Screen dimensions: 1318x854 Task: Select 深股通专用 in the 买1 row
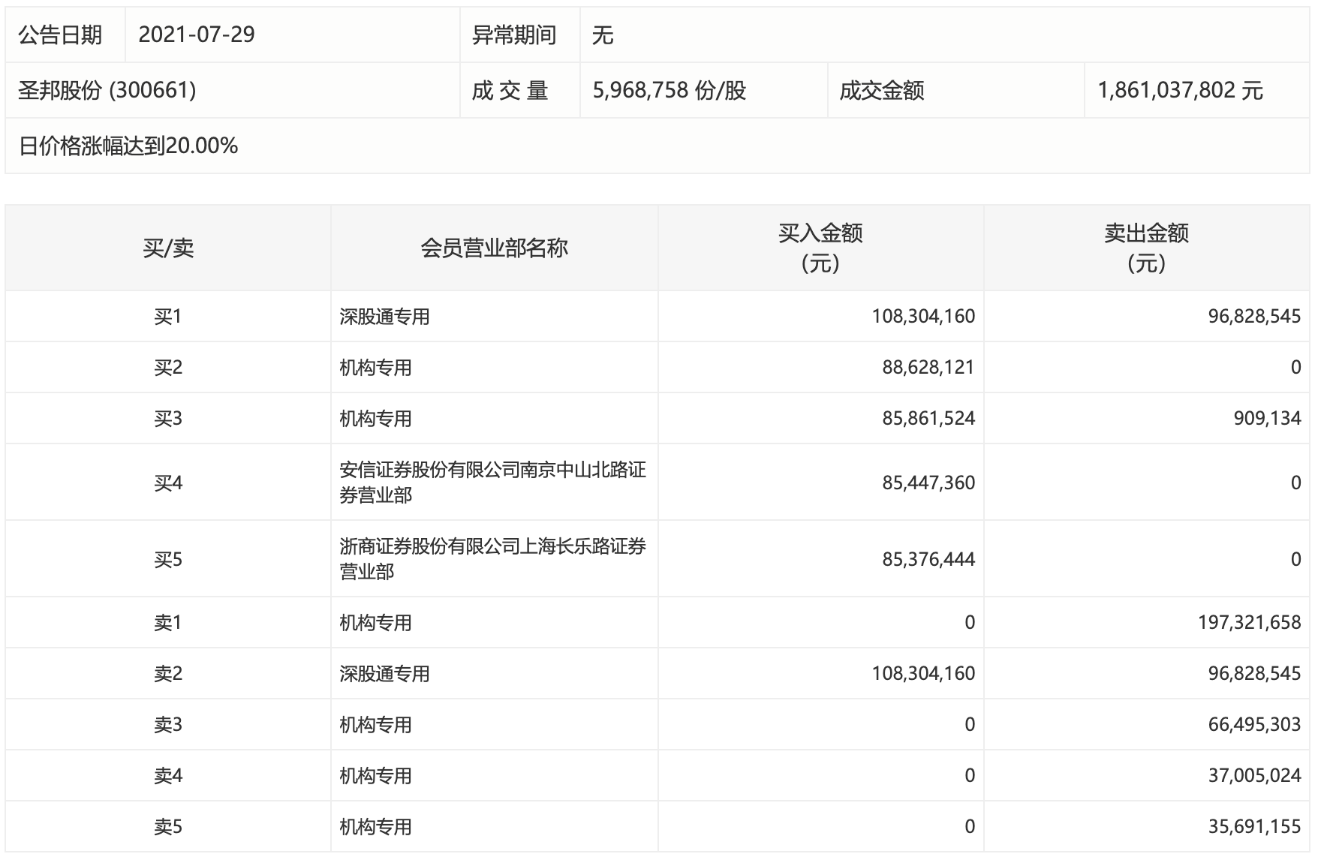[x=384, y=317]
